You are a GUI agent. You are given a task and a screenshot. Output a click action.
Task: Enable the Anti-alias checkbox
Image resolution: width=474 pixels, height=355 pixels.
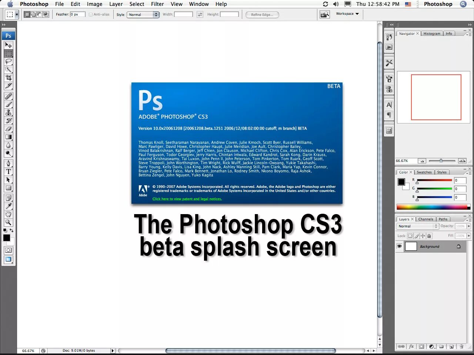click(91, 14)
